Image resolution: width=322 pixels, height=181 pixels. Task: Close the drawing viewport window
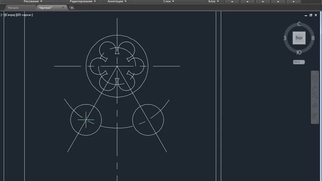click(316, 15)
